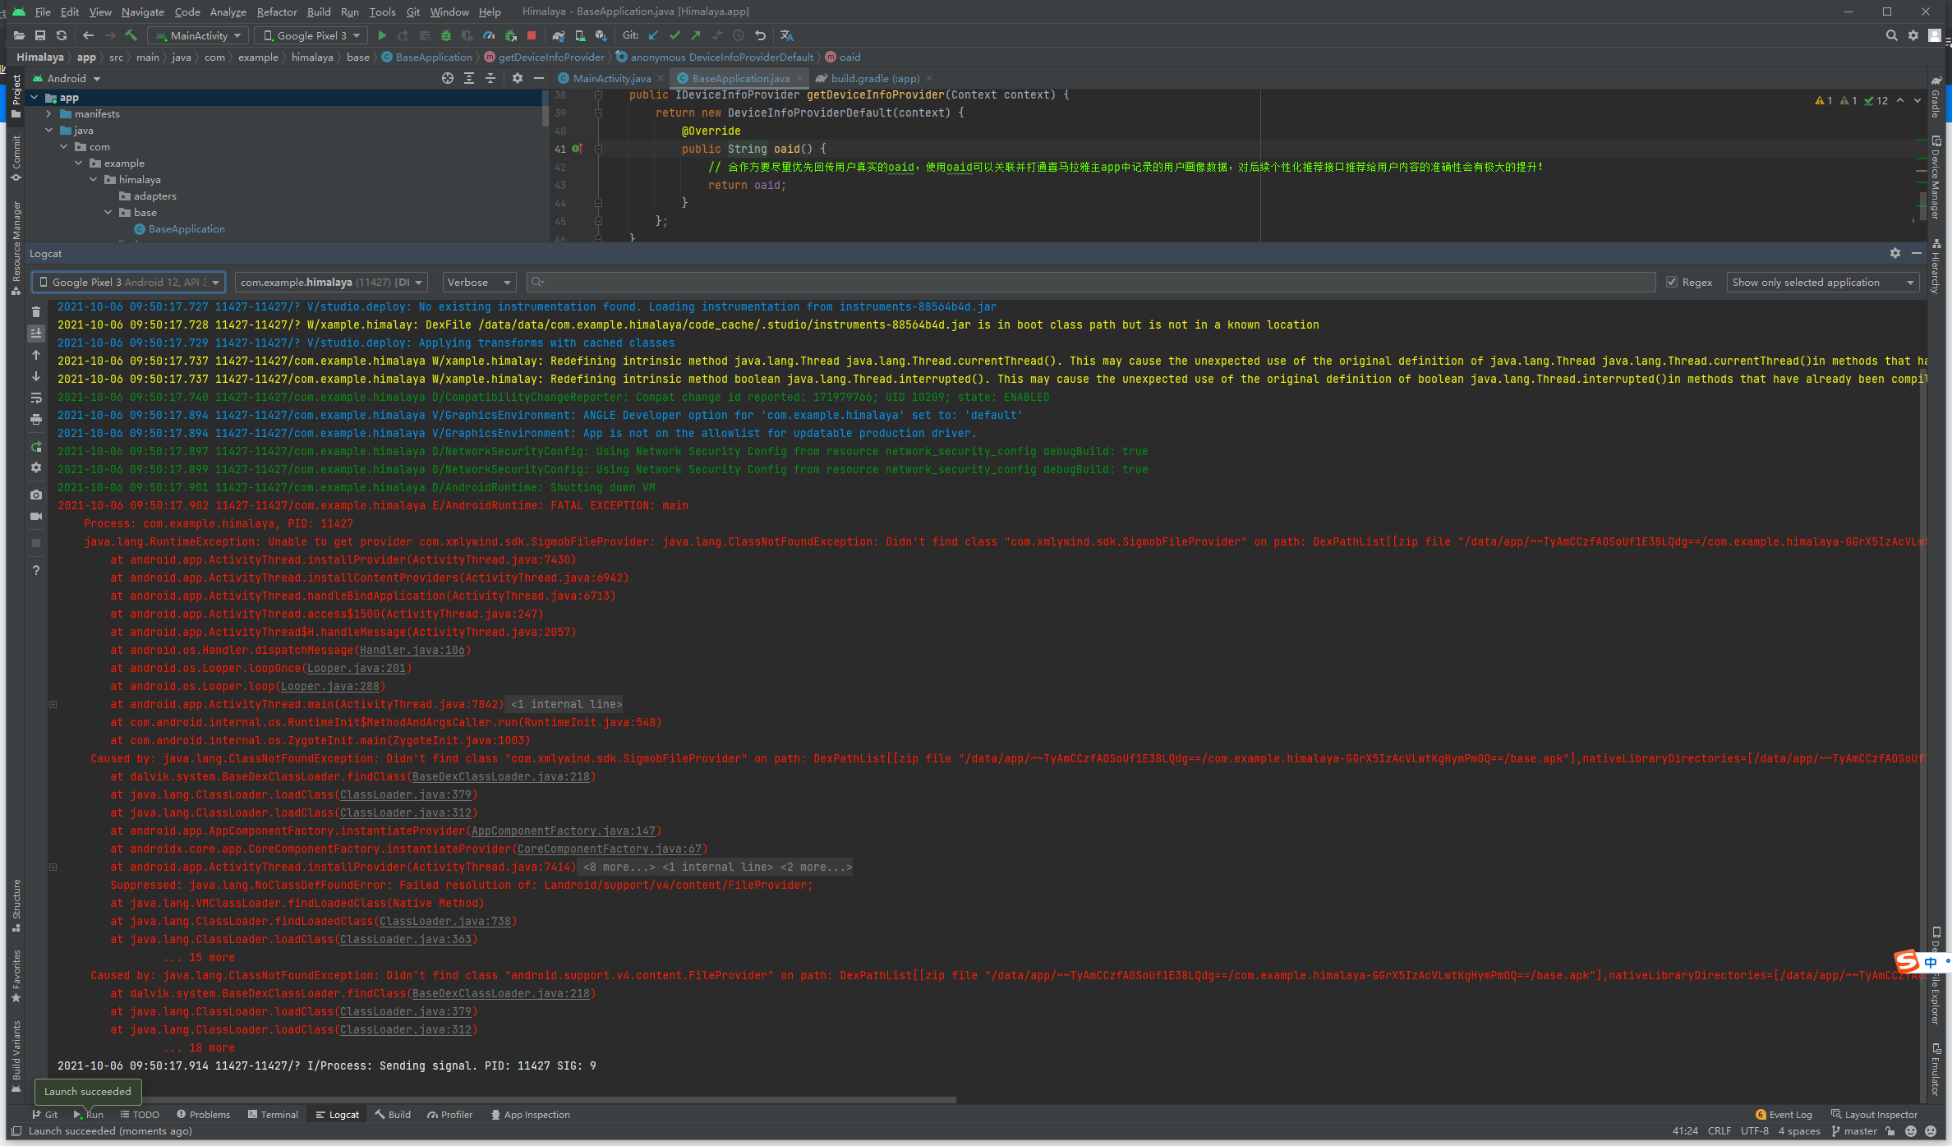Viewport: 1952px width, 1146px height.
Task: Restart logcat with the green restart icon
Action: pos(36,447)
